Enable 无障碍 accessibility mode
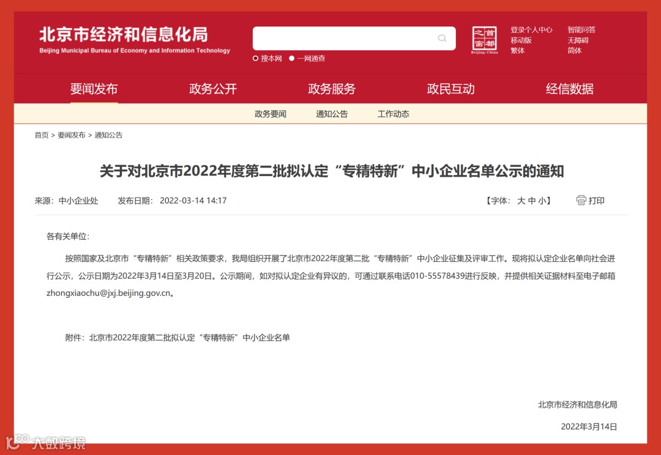661x455 pixels. [x=578, y=40]
